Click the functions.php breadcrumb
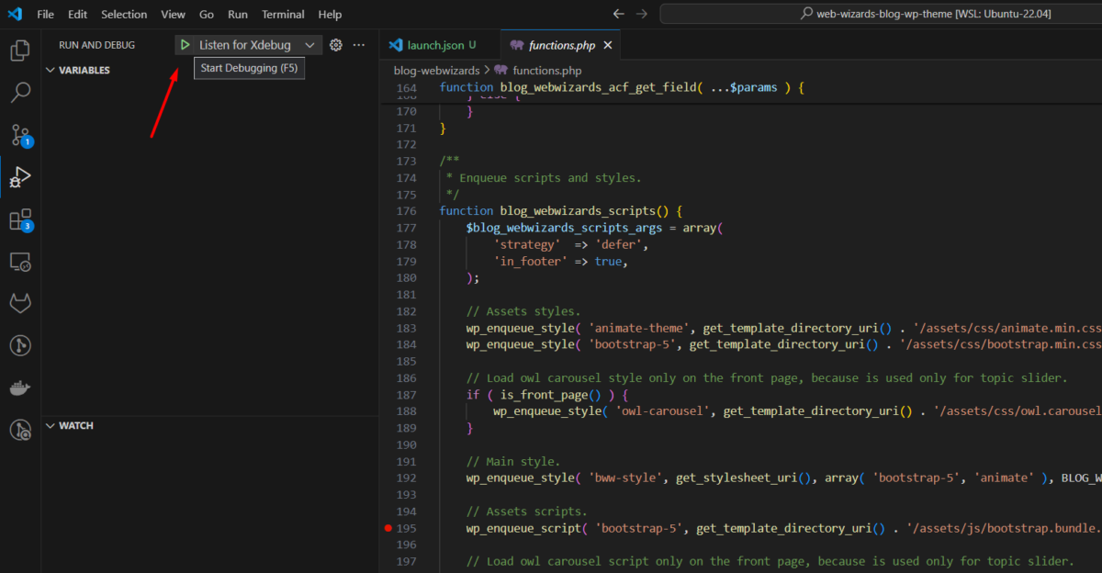1102x573 pixels. click(x=546, y=70)
